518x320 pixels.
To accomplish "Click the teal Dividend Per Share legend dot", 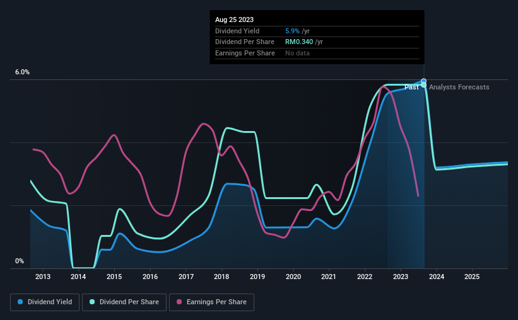I will [x=92, y=302].
